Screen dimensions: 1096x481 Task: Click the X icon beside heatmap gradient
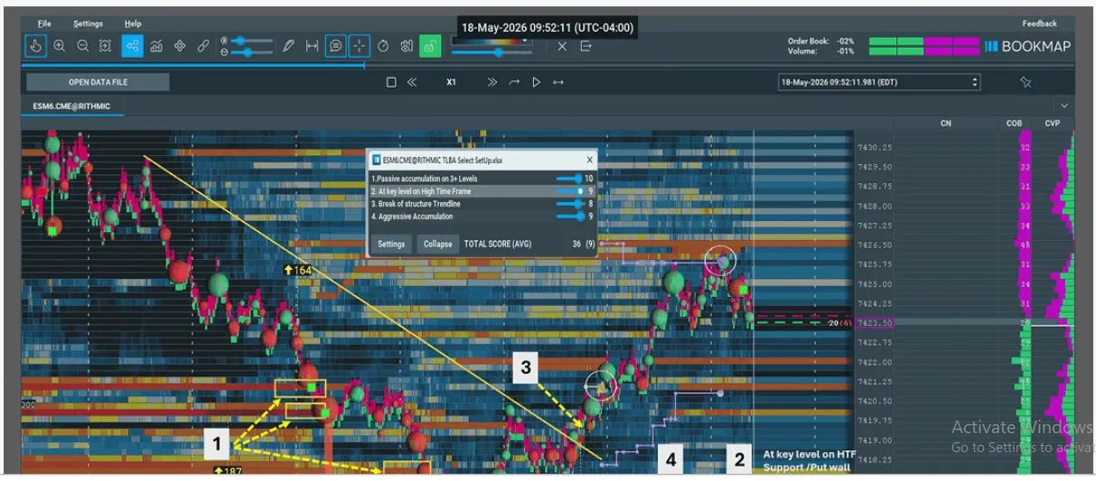(x=562, y=46)
